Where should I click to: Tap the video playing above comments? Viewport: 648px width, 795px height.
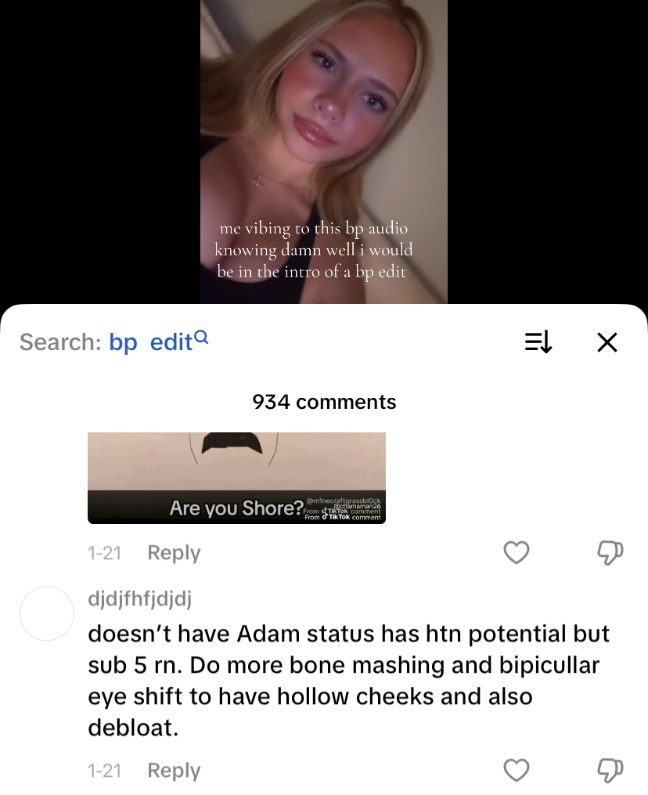click(324, 152)
